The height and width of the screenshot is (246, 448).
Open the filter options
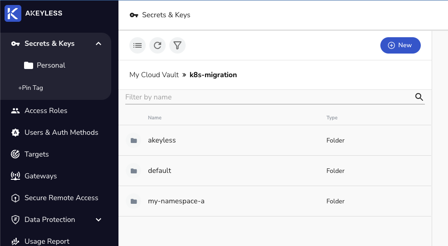[x=177, y=45]
